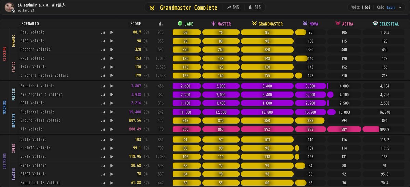Sort by the SCORE column header
This screenshot has height=187, width=410.
click(x=136, y=24)
